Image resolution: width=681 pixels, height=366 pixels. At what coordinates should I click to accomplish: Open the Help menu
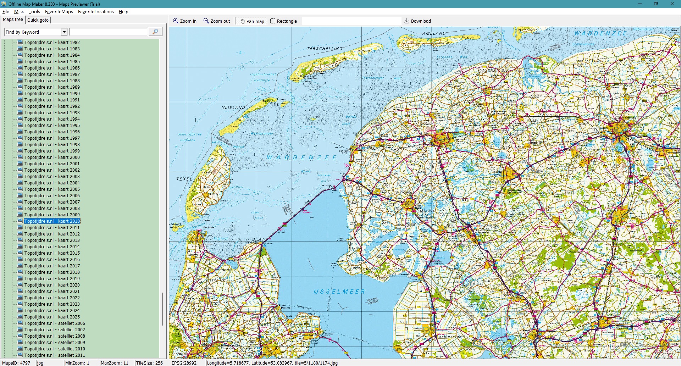point(123,12)
